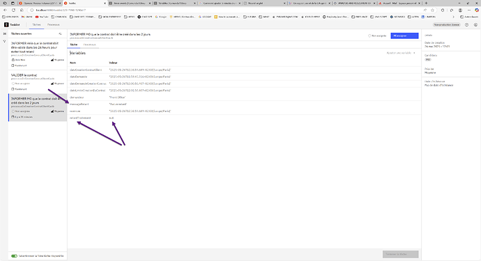Show overflow bookmarks chevron
481x261 pixels.
coord(453,17)
